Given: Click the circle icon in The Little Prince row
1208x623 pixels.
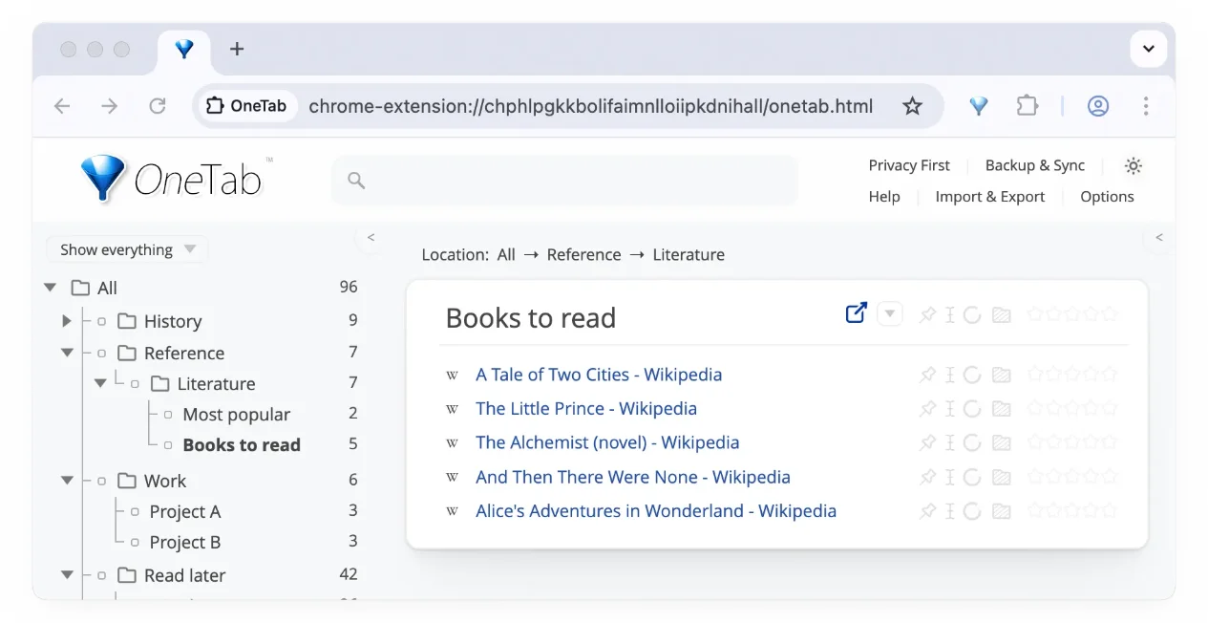Looking at the screenshot, I should [x=972, y=409].
